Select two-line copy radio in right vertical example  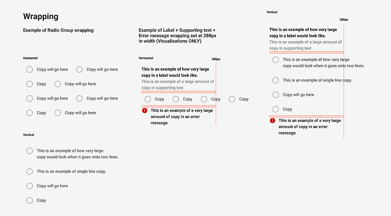point(276,60)
